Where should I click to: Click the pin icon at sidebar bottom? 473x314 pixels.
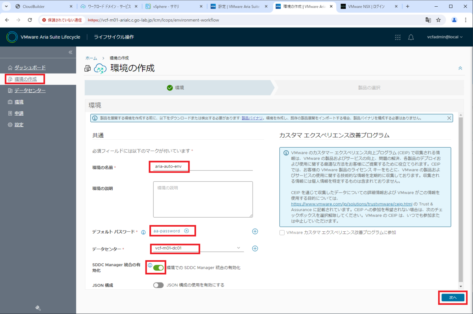[38, 308]
